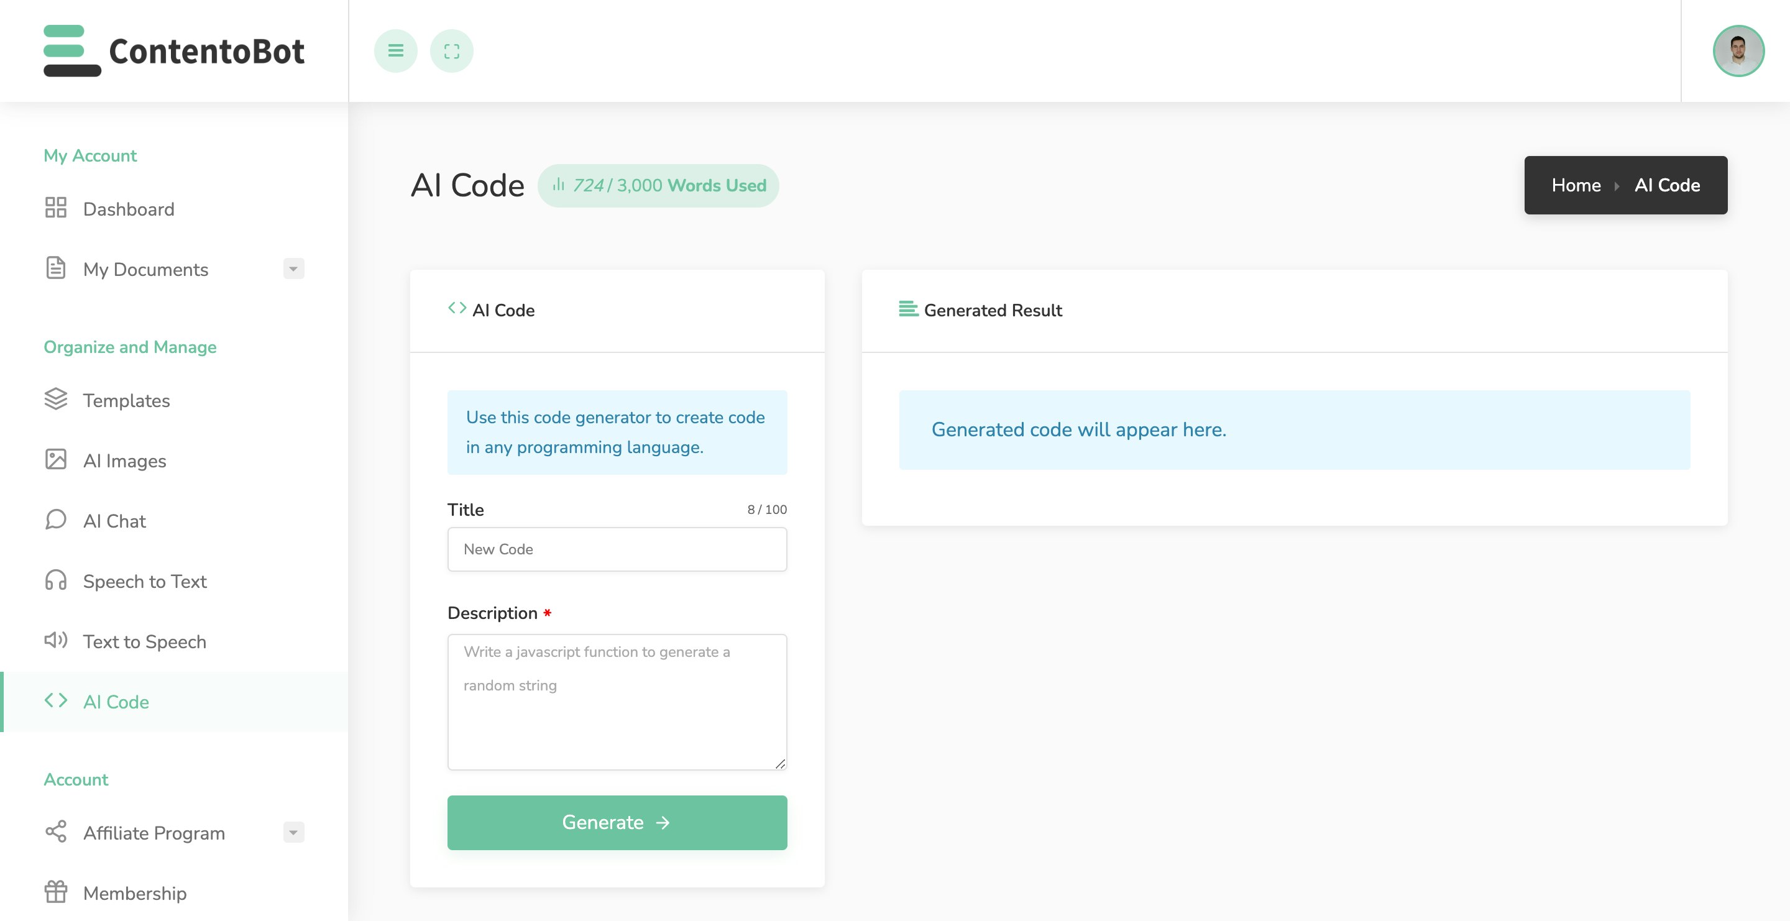This screenshot has width=1790, height=921.
Task: Click the Speech to Text headphones icon
Action: (x=55, y=580)
